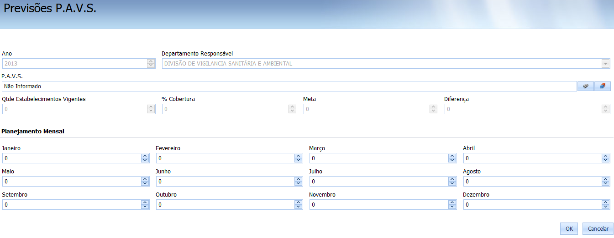Decrement the Meta spinner down arrow

434,111
